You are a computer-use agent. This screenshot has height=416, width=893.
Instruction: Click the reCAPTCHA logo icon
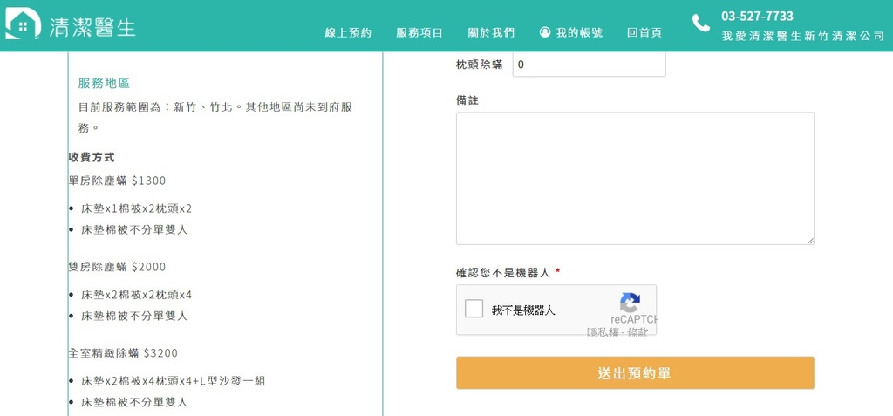631,303
